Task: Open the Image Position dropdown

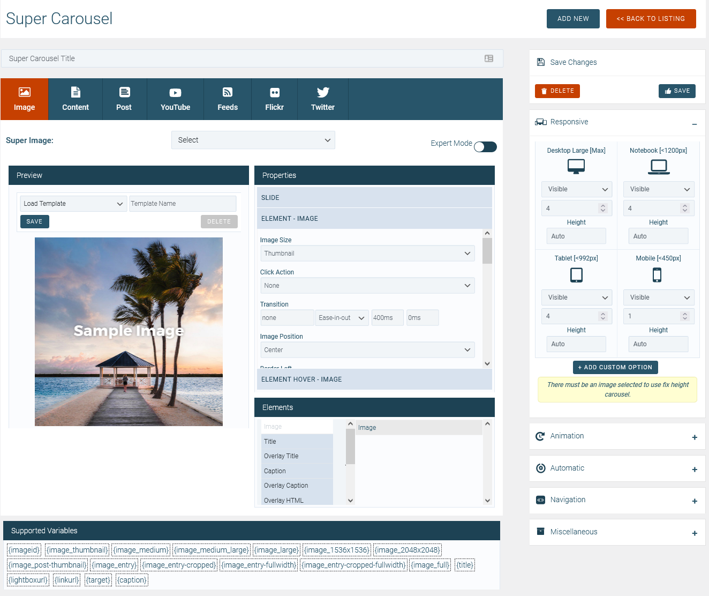Action: tap(367, 350)
